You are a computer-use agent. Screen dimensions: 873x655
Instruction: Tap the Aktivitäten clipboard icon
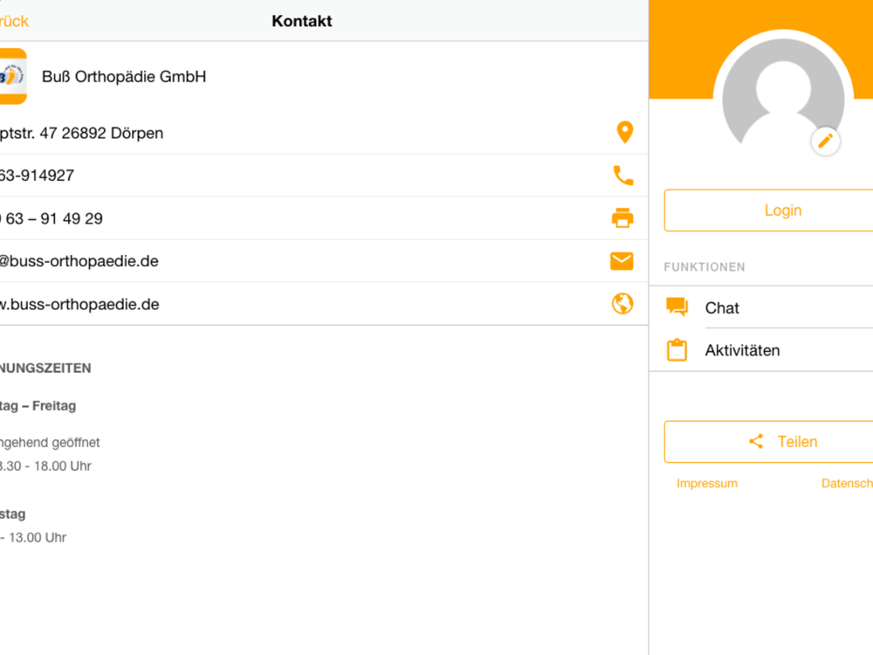[x=677, y=350]
